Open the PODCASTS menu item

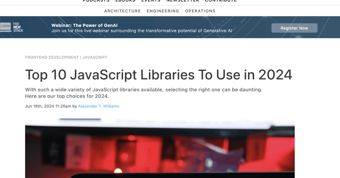pos(96,1)
